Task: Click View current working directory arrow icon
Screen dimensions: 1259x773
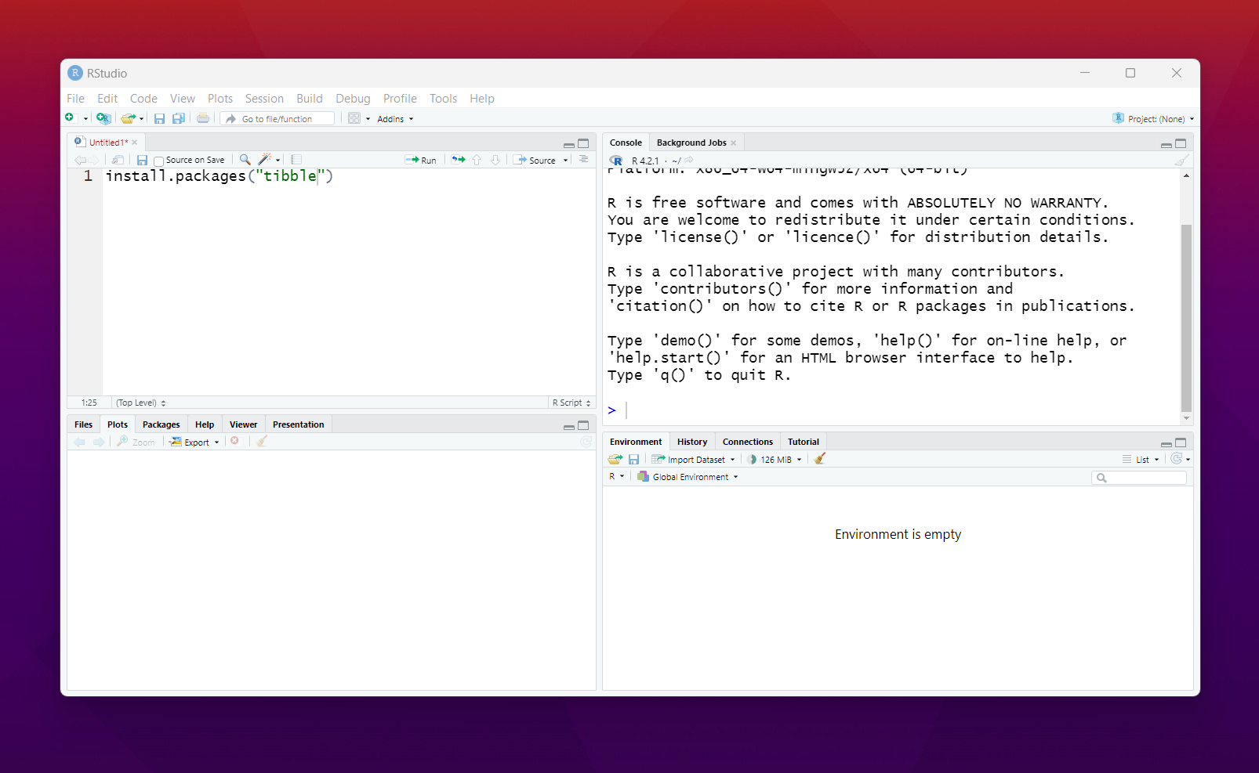Action: click(688, 161)
